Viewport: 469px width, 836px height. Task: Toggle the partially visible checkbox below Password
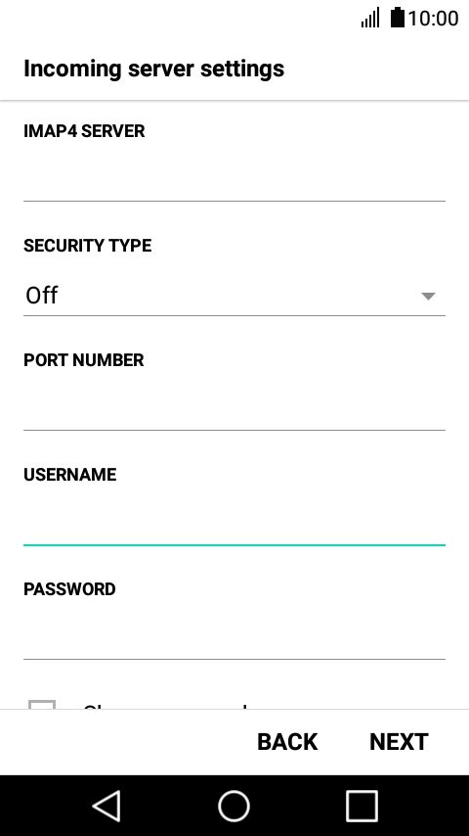42,705
